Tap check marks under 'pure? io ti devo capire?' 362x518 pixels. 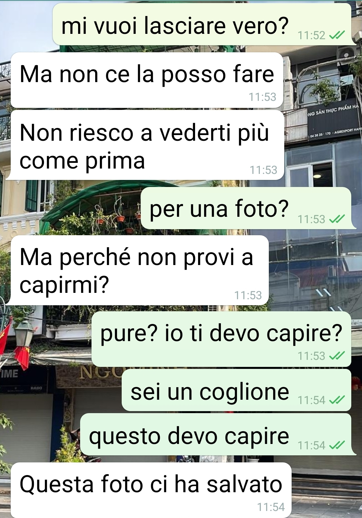pos(337,355)
